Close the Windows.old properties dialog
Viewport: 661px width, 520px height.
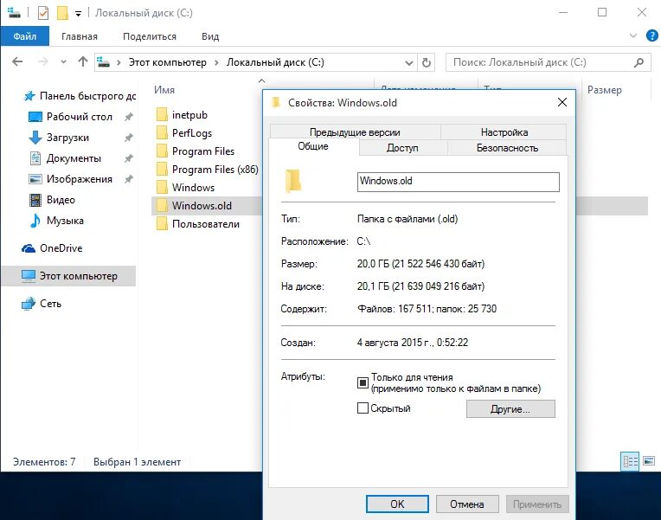[x=562, y=102]
